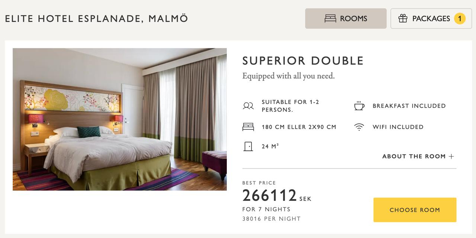
Task: Click the 38016 per night text
Action: 271,219
